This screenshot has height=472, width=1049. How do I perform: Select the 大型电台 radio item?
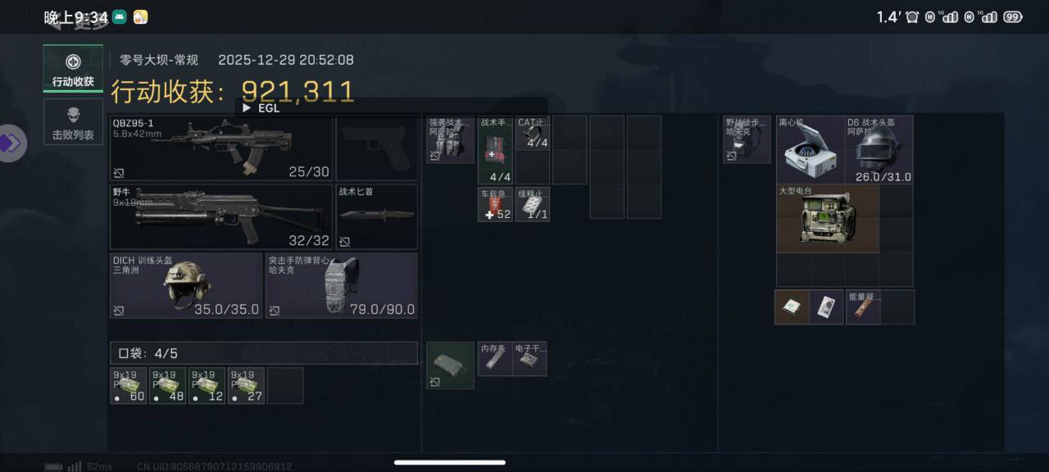pos(828,218)
